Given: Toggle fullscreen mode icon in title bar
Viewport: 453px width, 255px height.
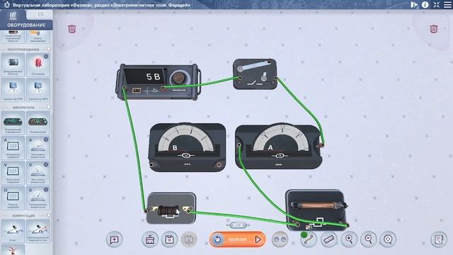Looking at the screenshot, I should pos(436,5).
